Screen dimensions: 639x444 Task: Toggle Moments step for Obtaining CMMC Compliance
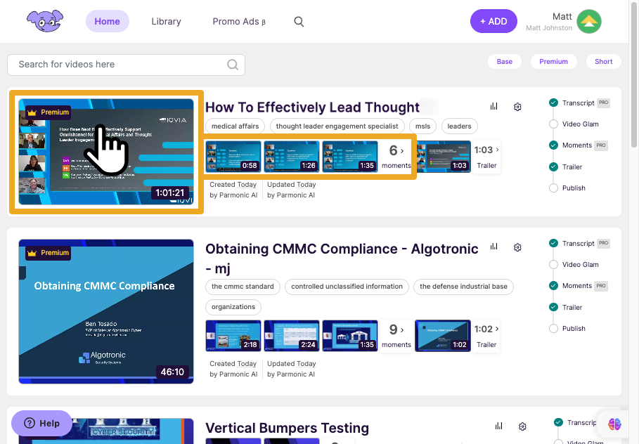553,286
